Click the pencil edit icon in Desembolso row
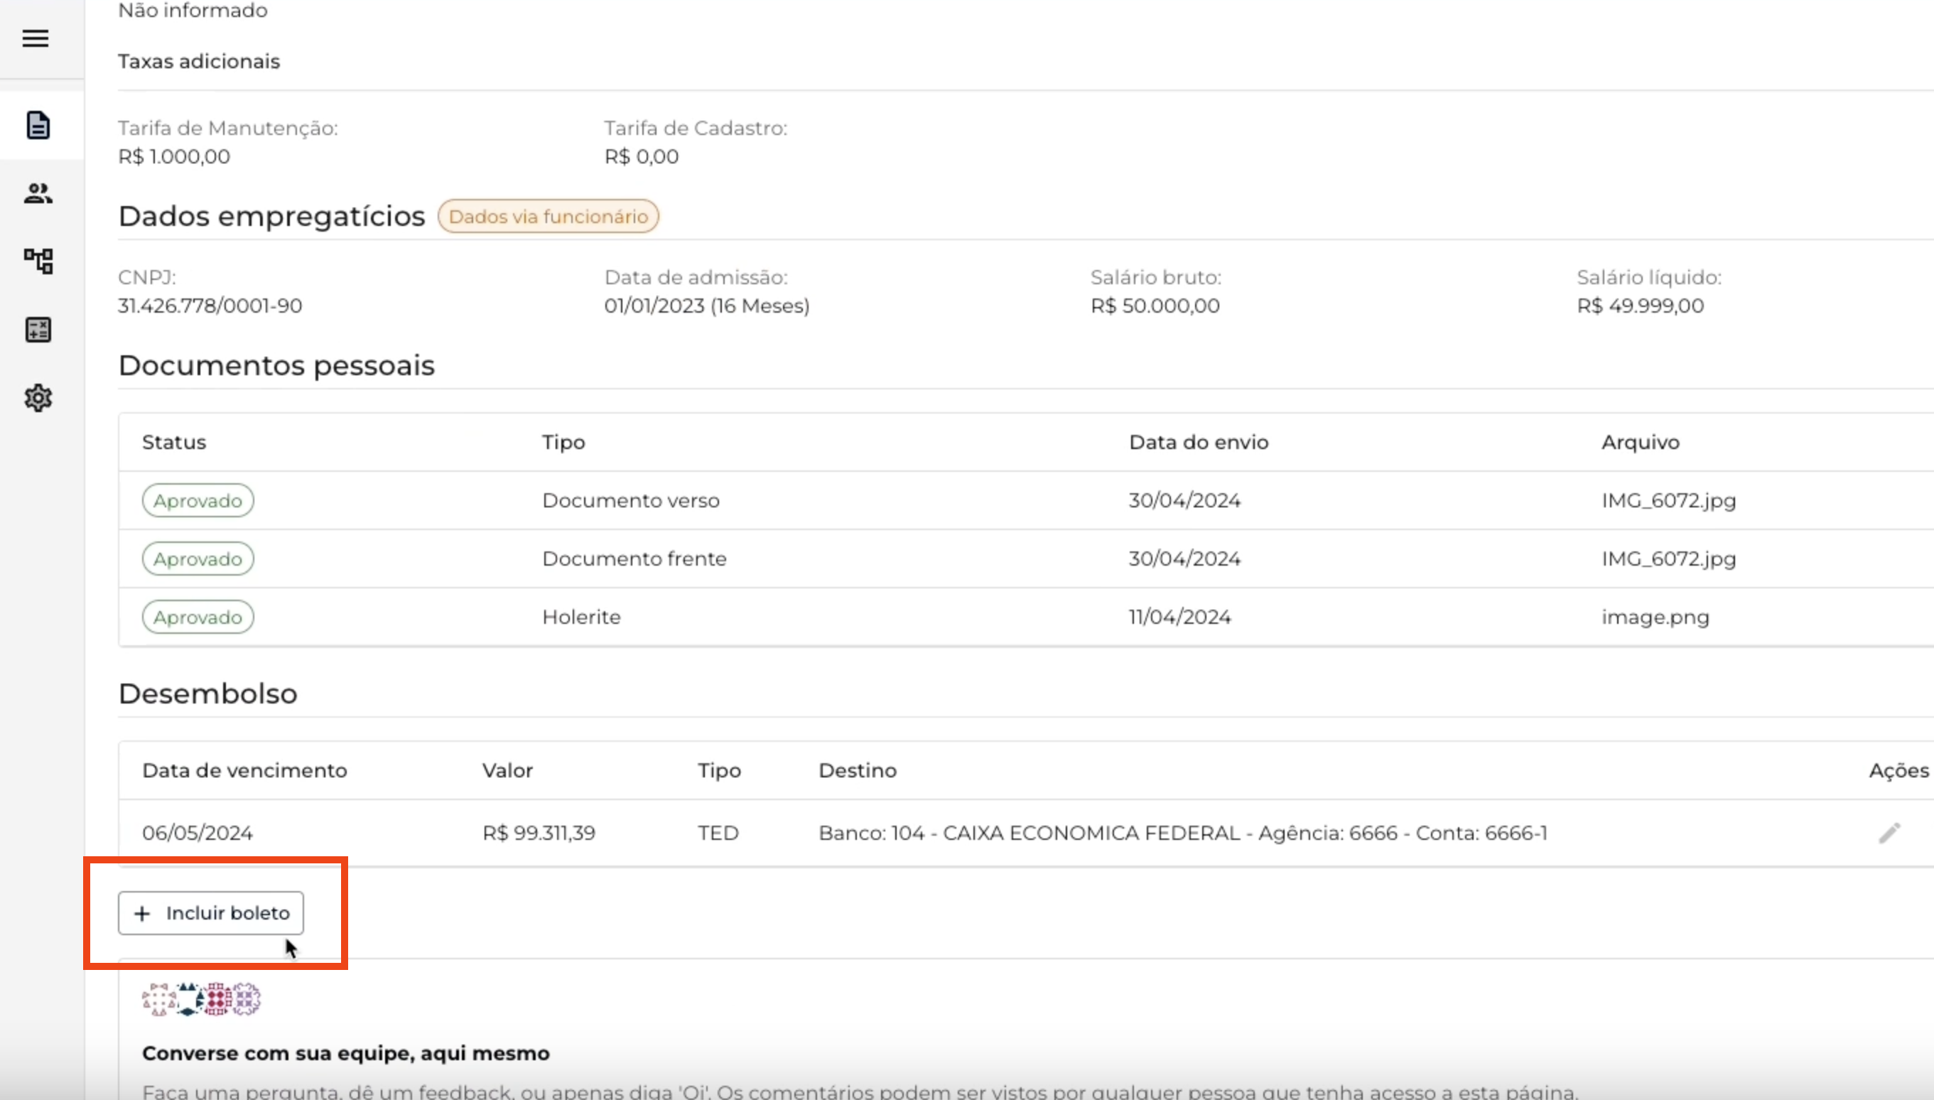The width and height of the screenshot is (1934, 1100). pyautogui.click(x=1889, y=833)
